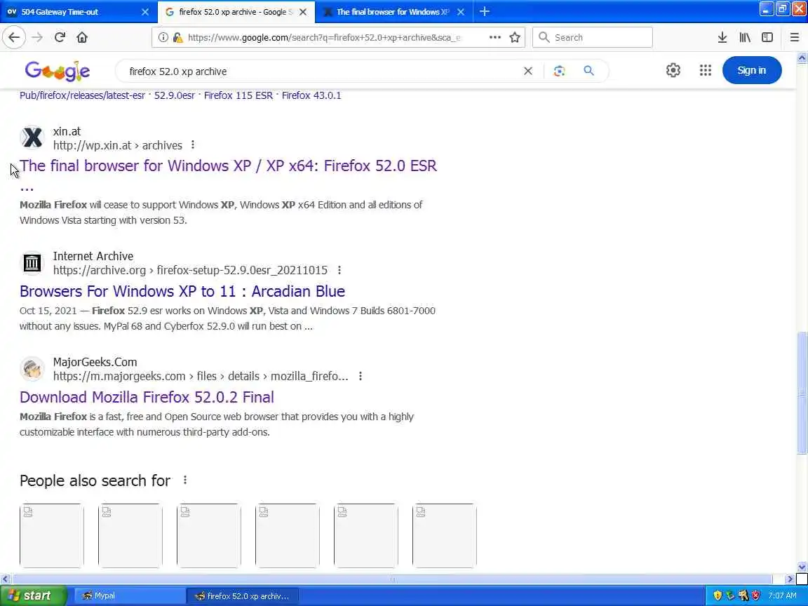This screenshot has height=606, width=808.
Task: Focus the toolbar Search box
Action: (x=592, y=37)
